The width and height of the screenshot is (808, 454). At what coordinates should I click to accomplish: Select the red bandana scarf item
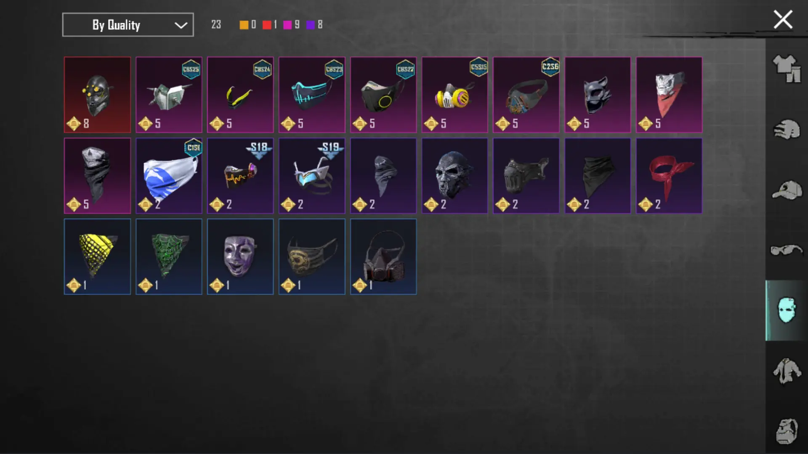pos(669,176)
